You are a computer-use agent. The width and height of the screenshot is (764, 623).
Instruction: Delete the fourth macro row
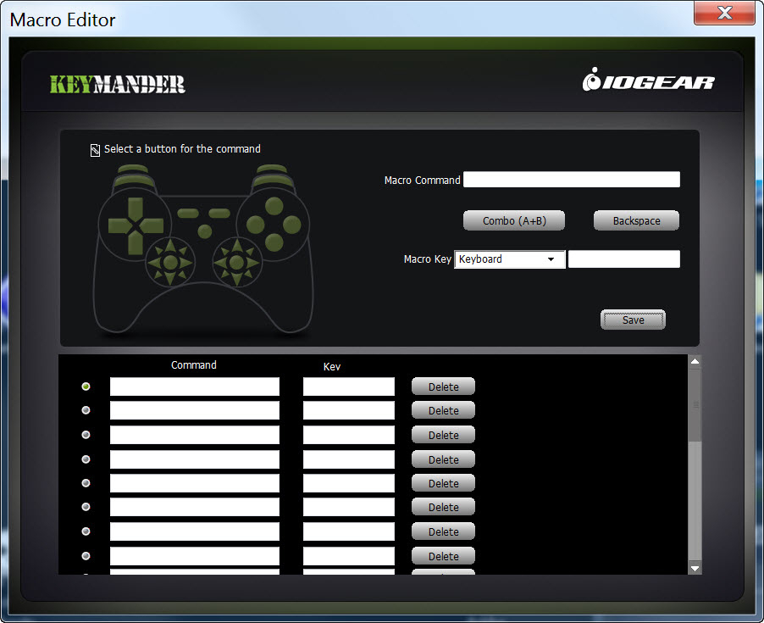443,459
